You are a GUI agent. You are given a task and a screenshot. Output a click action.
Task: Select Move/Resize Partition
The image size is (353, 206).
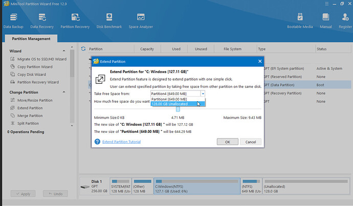(35, 100)
